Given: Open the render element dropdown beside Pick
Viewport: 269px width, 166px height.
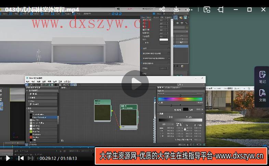Looking at the screenshot, I should pyautogui.click(x=97, y=14).
